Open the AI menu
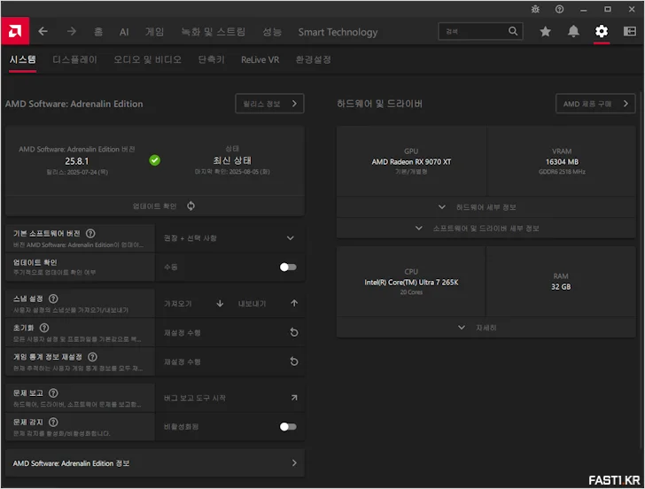 tap(124, 32)
